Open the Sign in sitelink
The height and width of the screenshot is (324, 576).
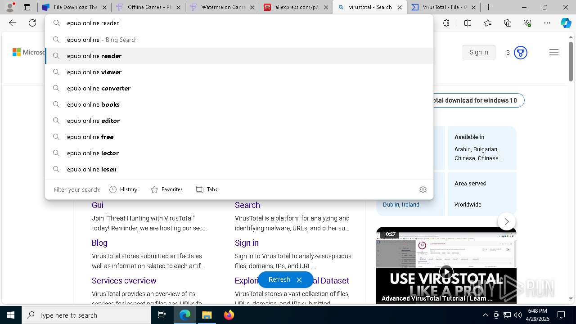pos(247,243)
